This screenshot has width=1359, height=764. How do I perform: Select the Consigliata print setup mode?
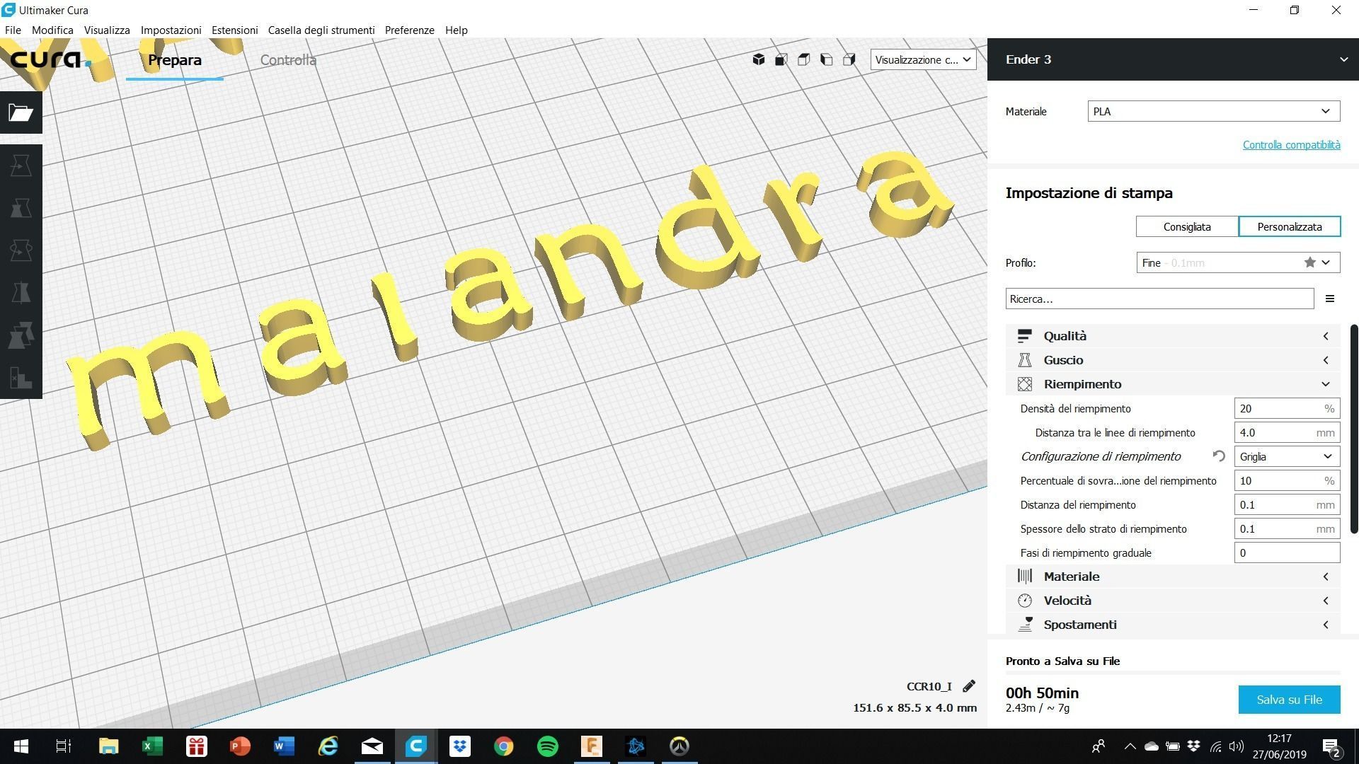point(1187,227)
